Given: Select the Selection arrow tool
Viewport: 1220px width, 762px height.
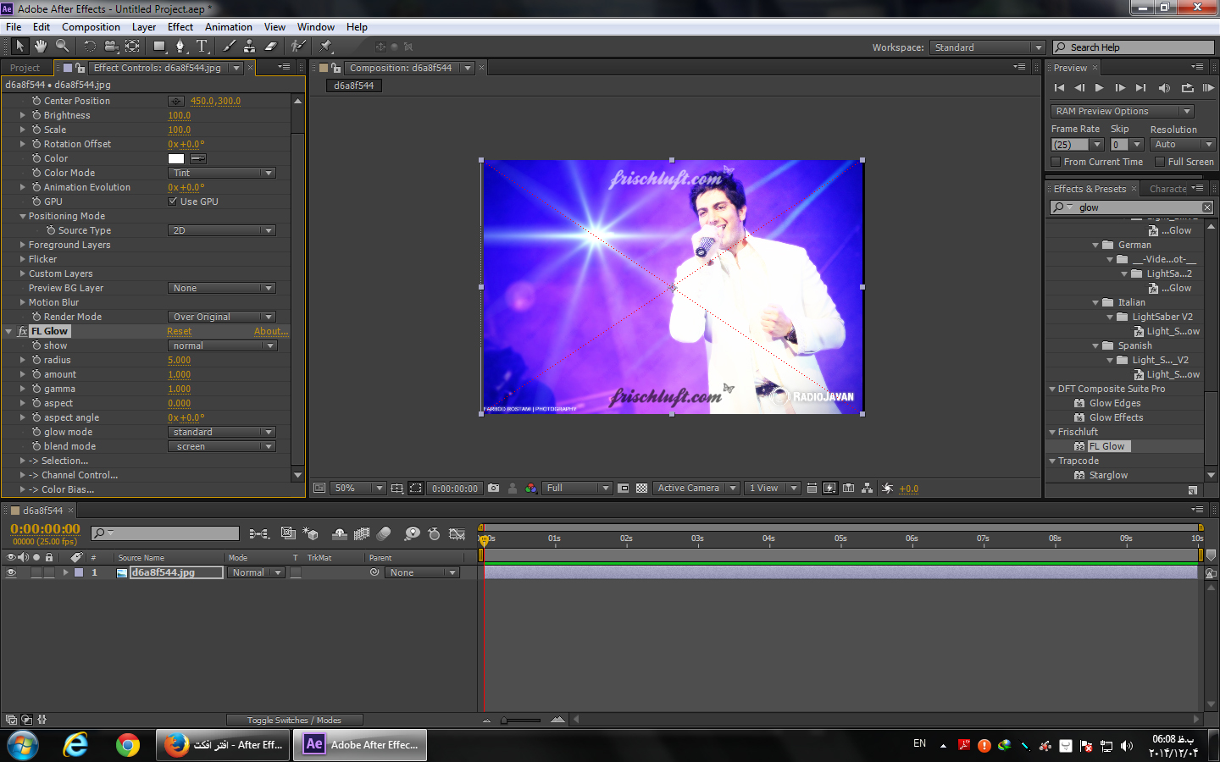Looking at the screenshot, I should [x=19, y=47].
